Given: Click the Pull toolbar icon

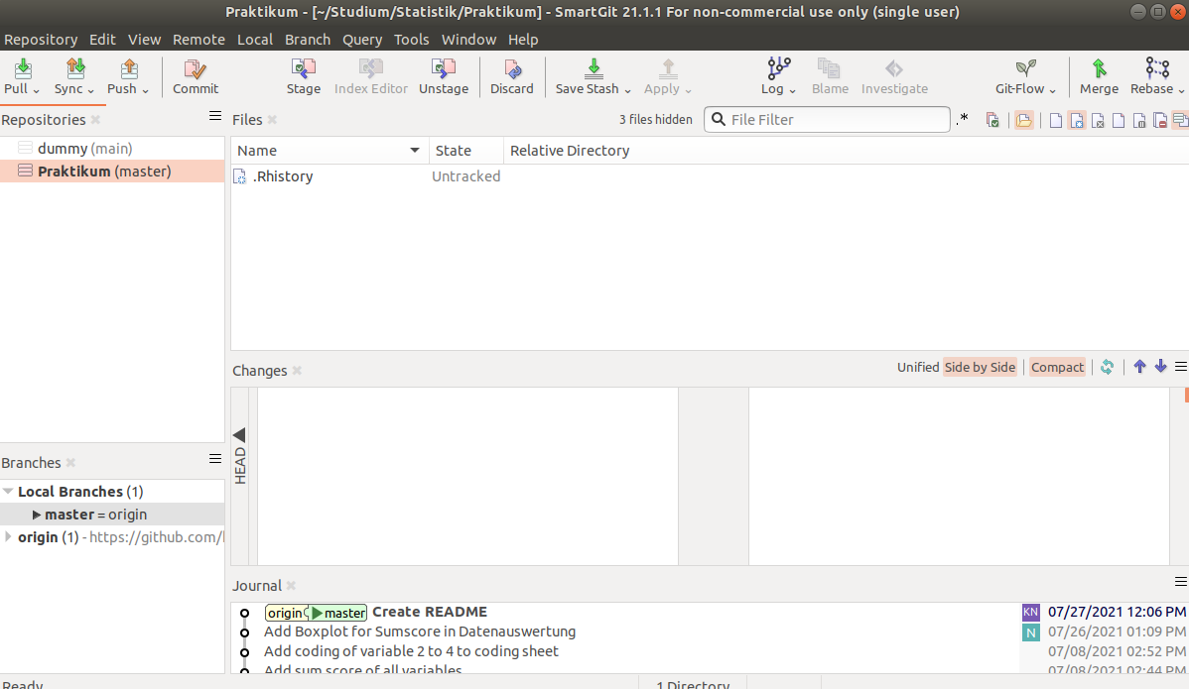Looking at the screenshot, I should click(23, 69).
